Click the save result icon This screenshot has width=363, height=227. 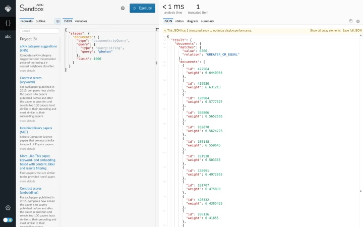click(x=351, y=21)
